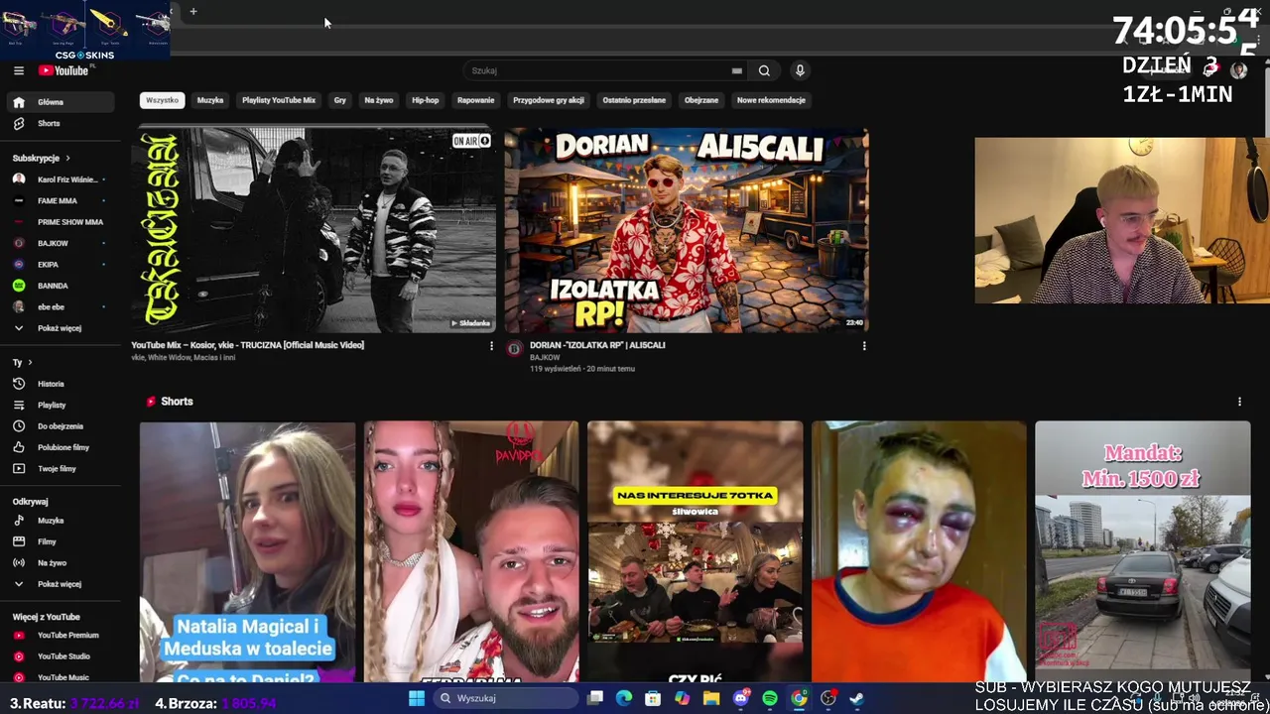Open Steam from the taskbar
Image resolution: width=1270 pixels, height=714 pixels.
[856, 698]
